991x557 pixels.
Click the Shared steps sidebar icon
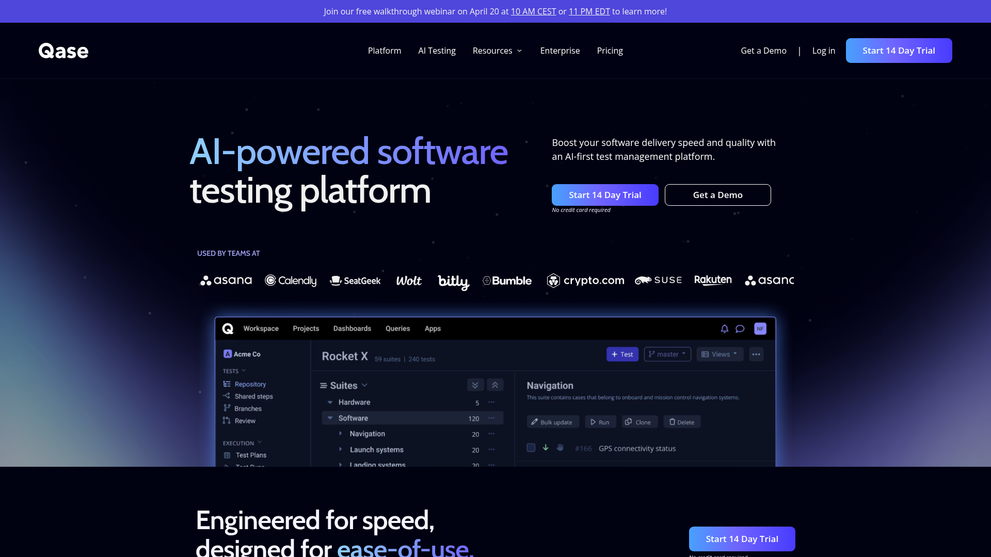[x=227, y=396]
